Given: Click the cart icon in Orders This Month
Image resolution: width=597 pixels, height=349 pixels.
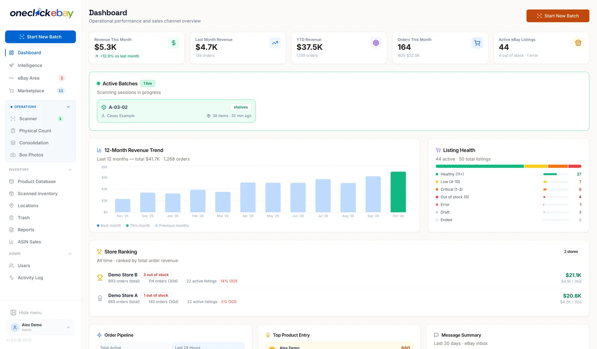Looking at the screenshot, I should [x=477, y=43].
